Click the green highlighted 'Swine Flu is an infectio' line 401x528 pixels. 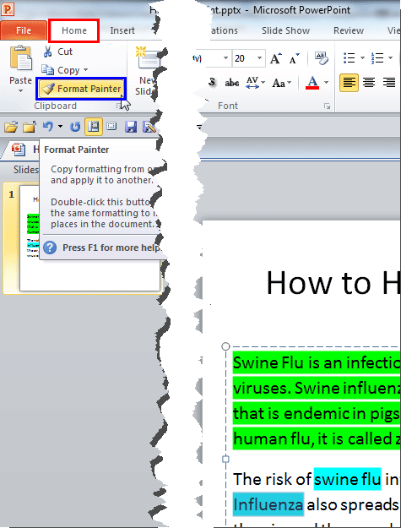[317, 362]
